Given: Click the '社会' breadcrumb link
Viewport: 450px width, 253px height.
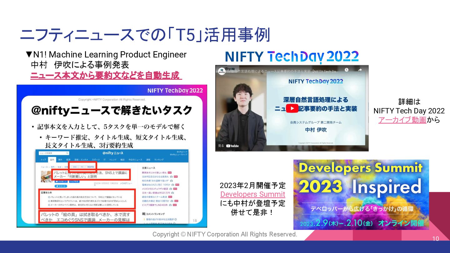Looking at the screenshot, I should coord(59,167).
